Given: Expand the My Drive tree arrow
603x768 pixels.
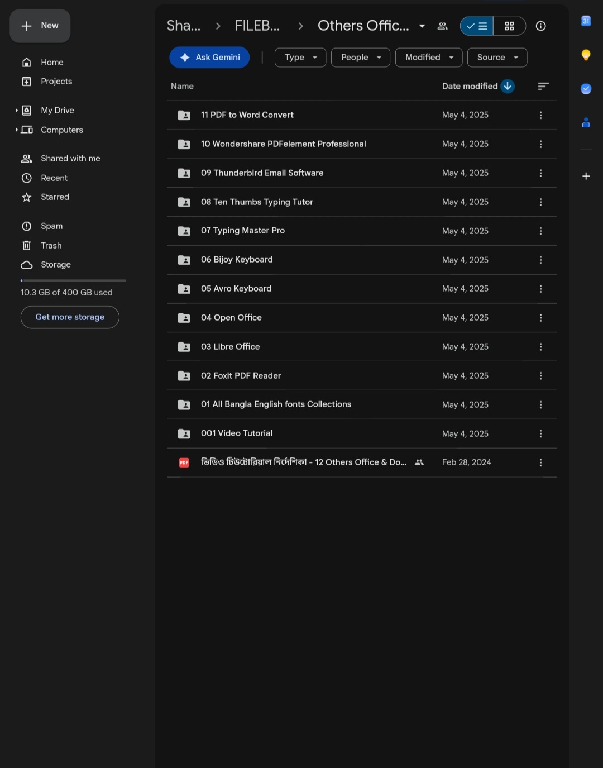Looking at the screenshot, I should click(x=17, y=111).
